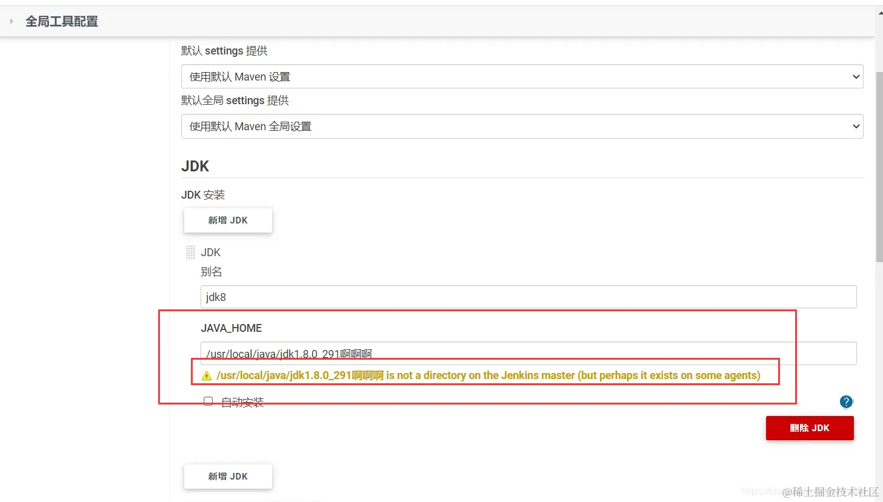This screenshot has width=883, height=502.
Task: Click the 默认全局 settings 提供 label
Action: pyautogui.click(x=235, y=101)
